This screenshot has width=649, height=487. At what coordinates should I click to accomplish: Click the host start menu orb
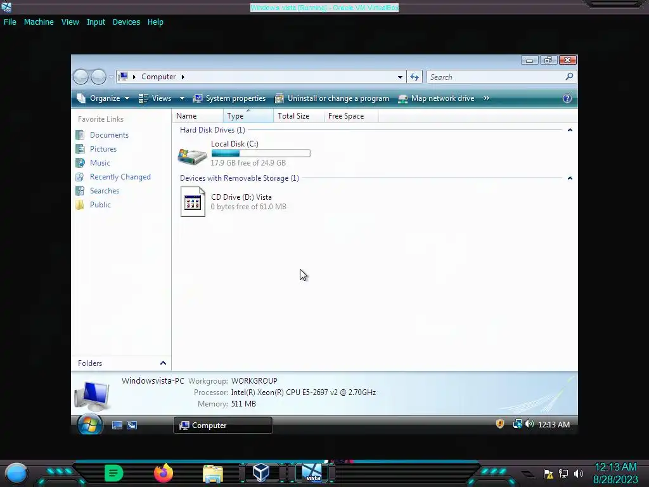pyautogui.click(x=16, y=473)
